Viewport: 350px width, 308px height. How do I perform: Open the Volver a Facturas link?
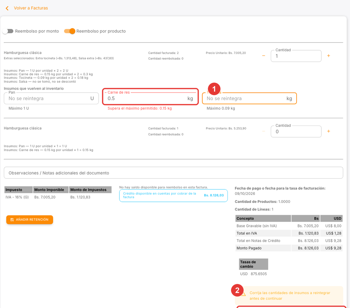click(31, 8)
